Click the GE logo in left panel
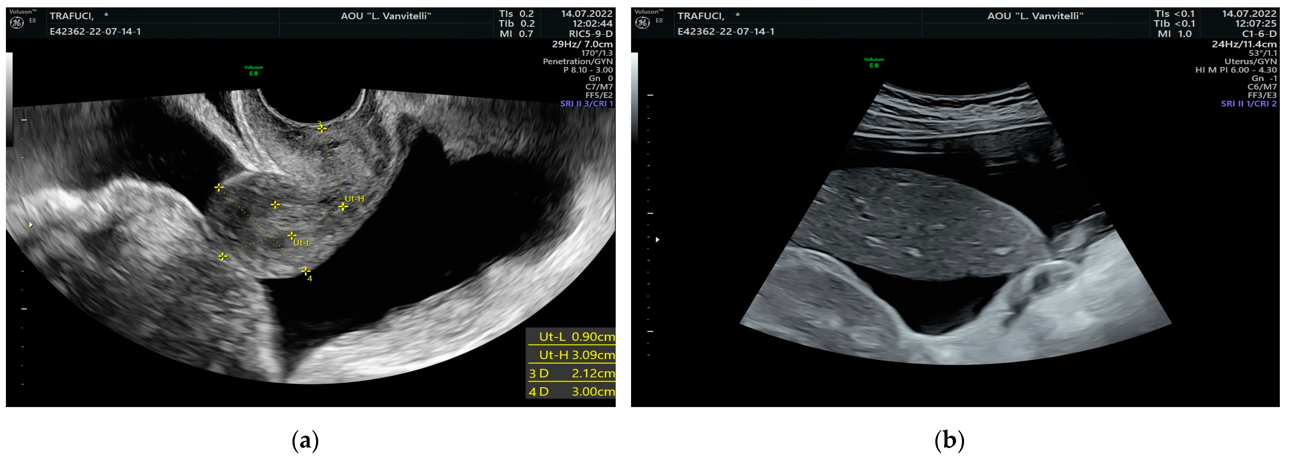The width and height of the screenshot is (1289, 459). coord(17,22)
